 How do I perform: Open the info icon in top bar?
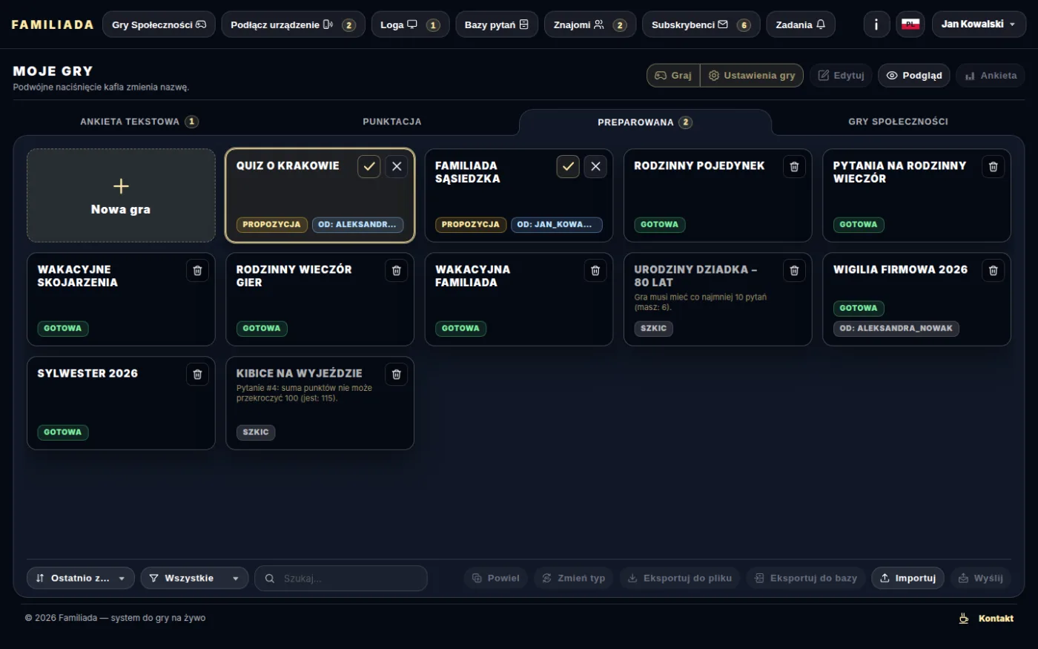(x=876, y=24)
